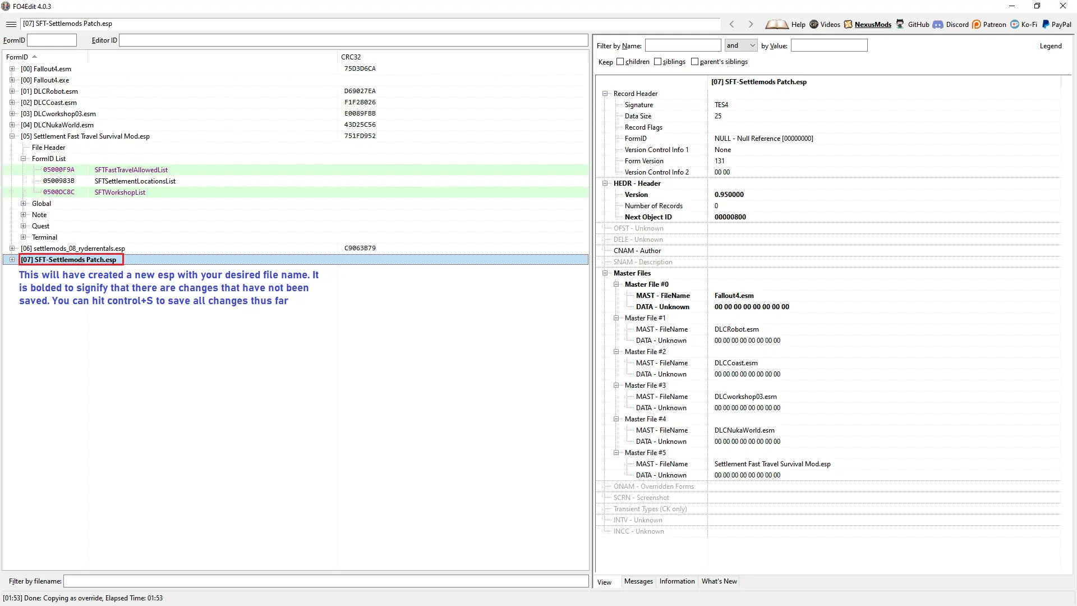
Task: Click the Ko-Fi icon
Action: [x=1015, y=24]
